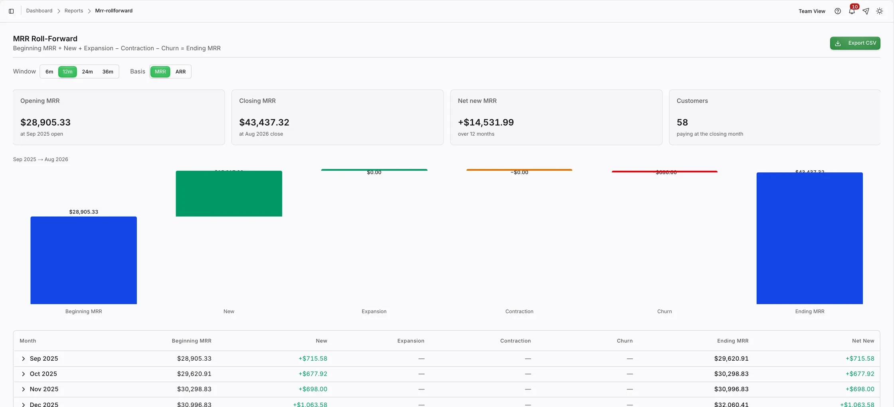Click the teal Expansion bar line

(374, 170)
